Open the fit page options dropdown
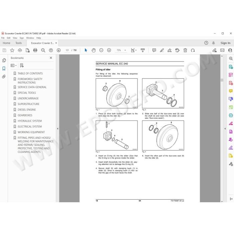The image size is (234, 234). pyautogui.click(x=133, y=50)
